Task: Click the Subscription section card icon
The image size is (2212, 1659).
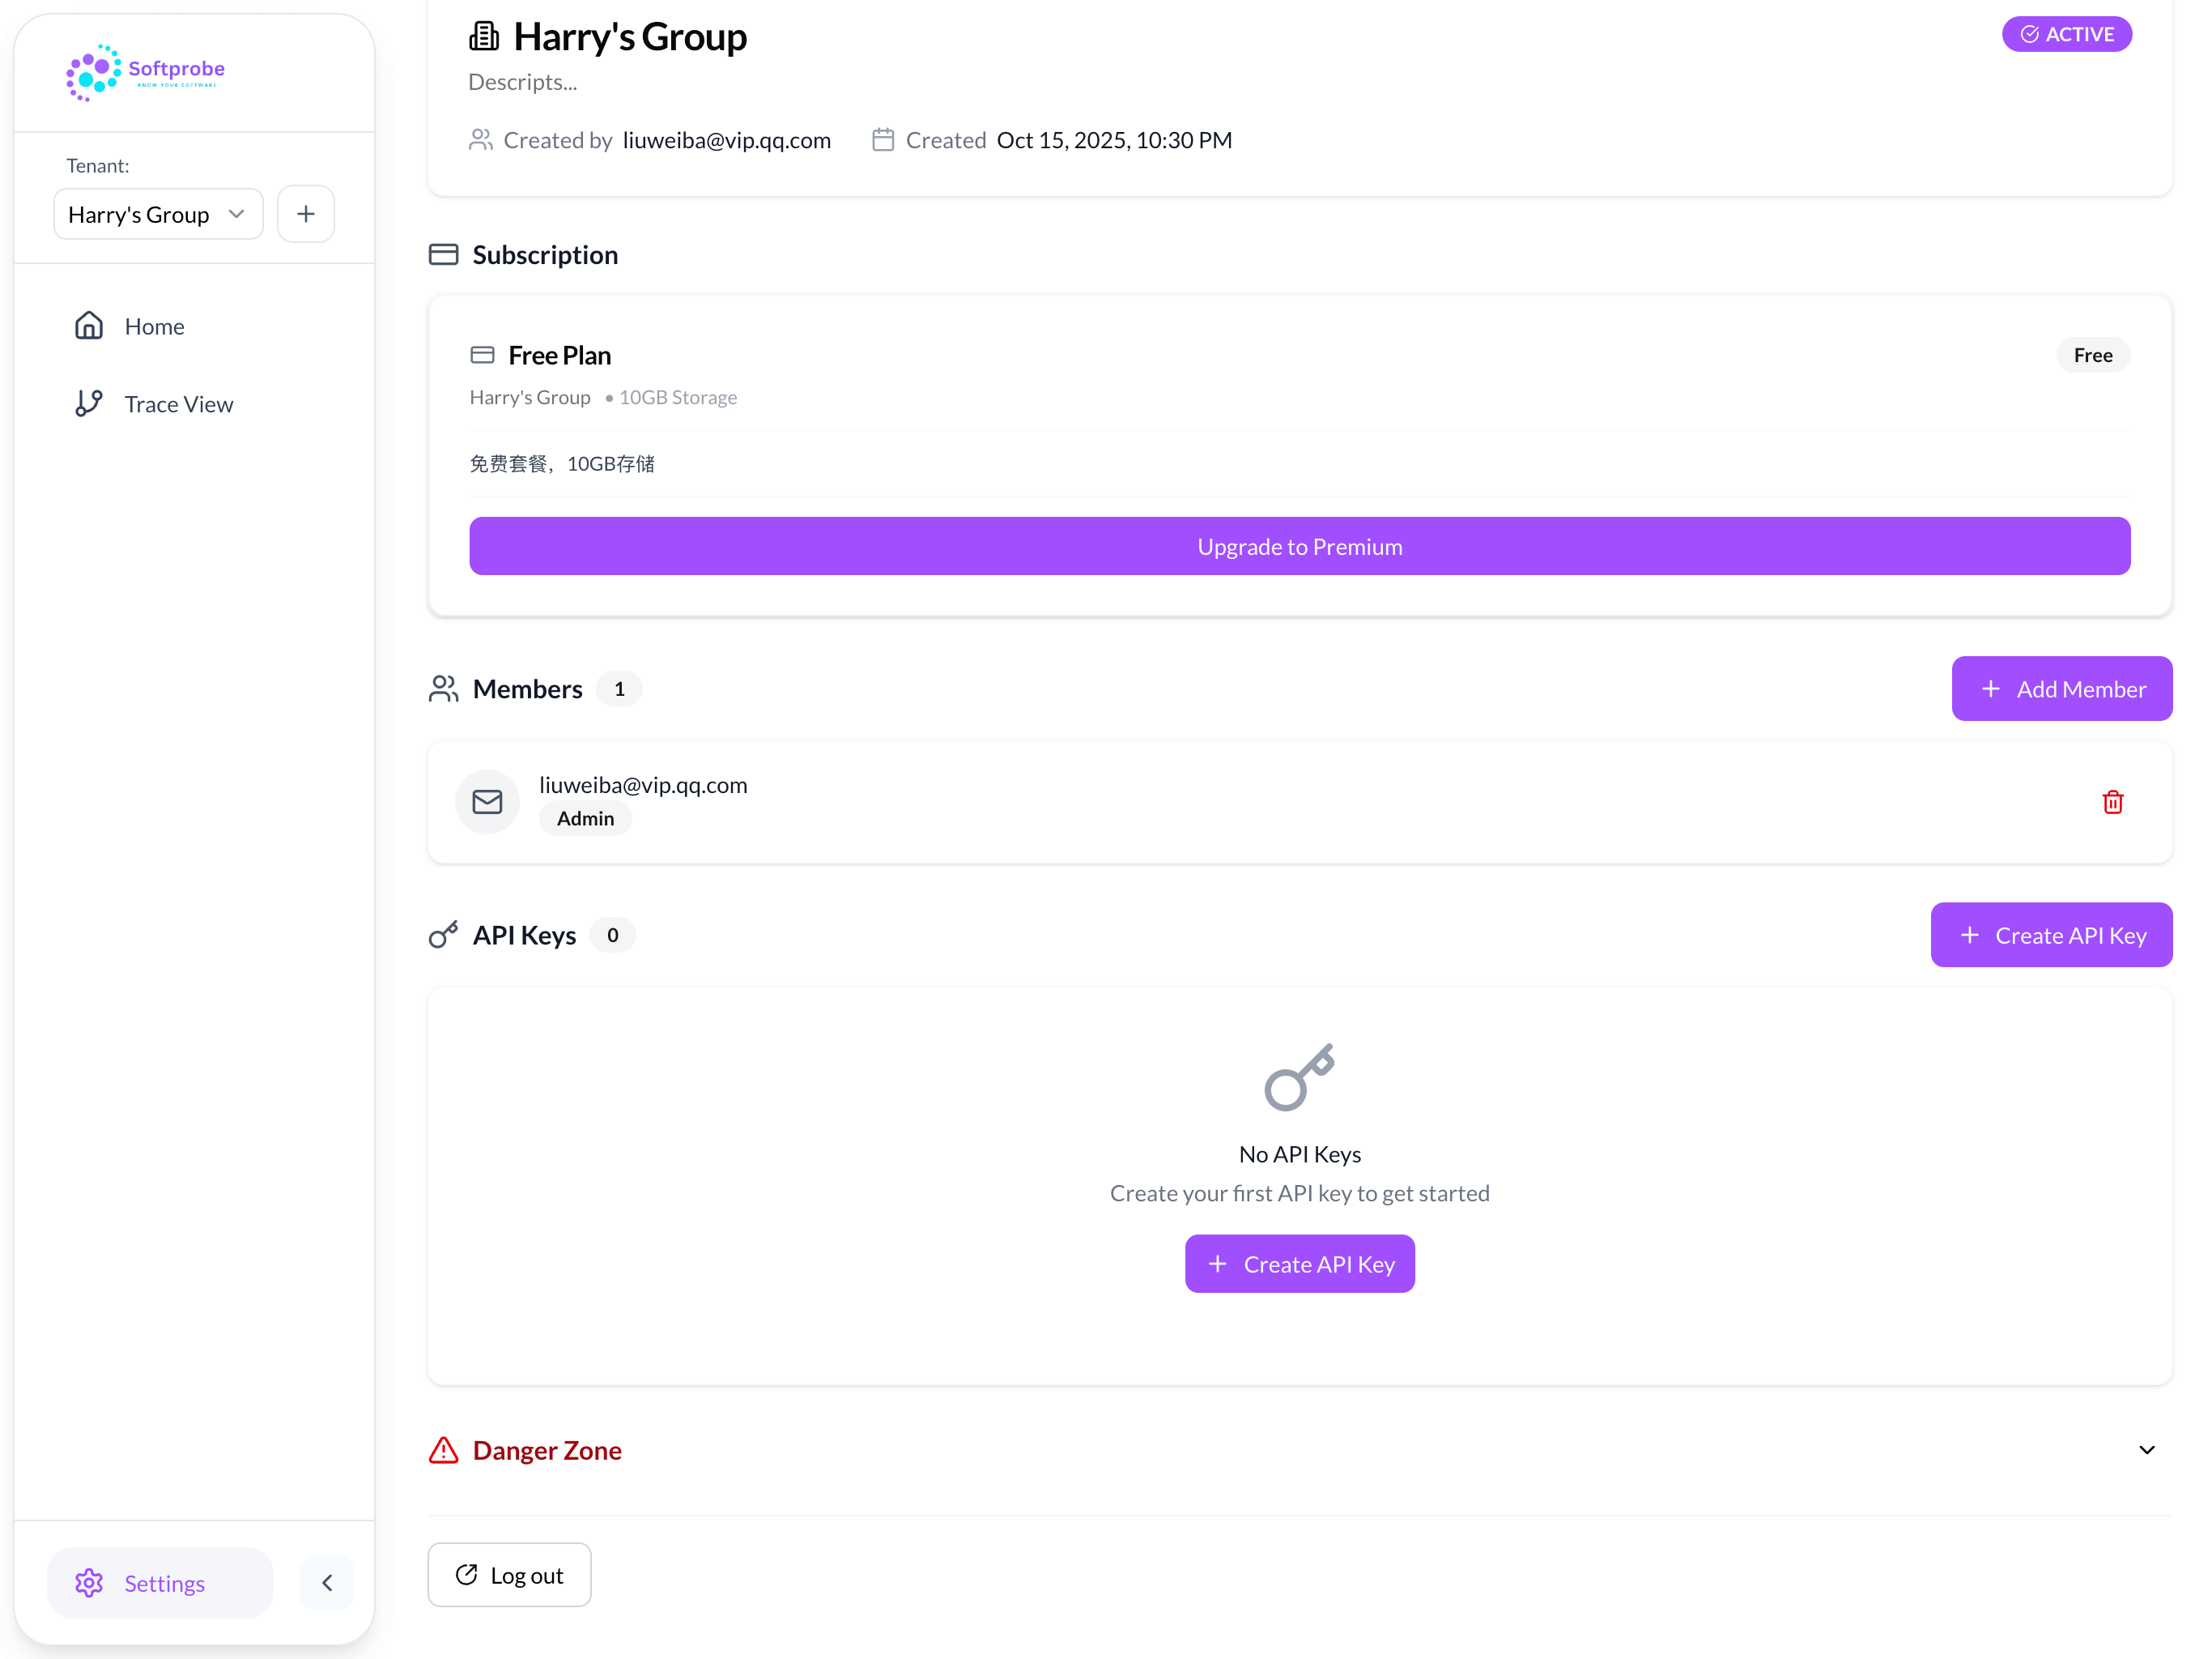Action: click(443, 254)
